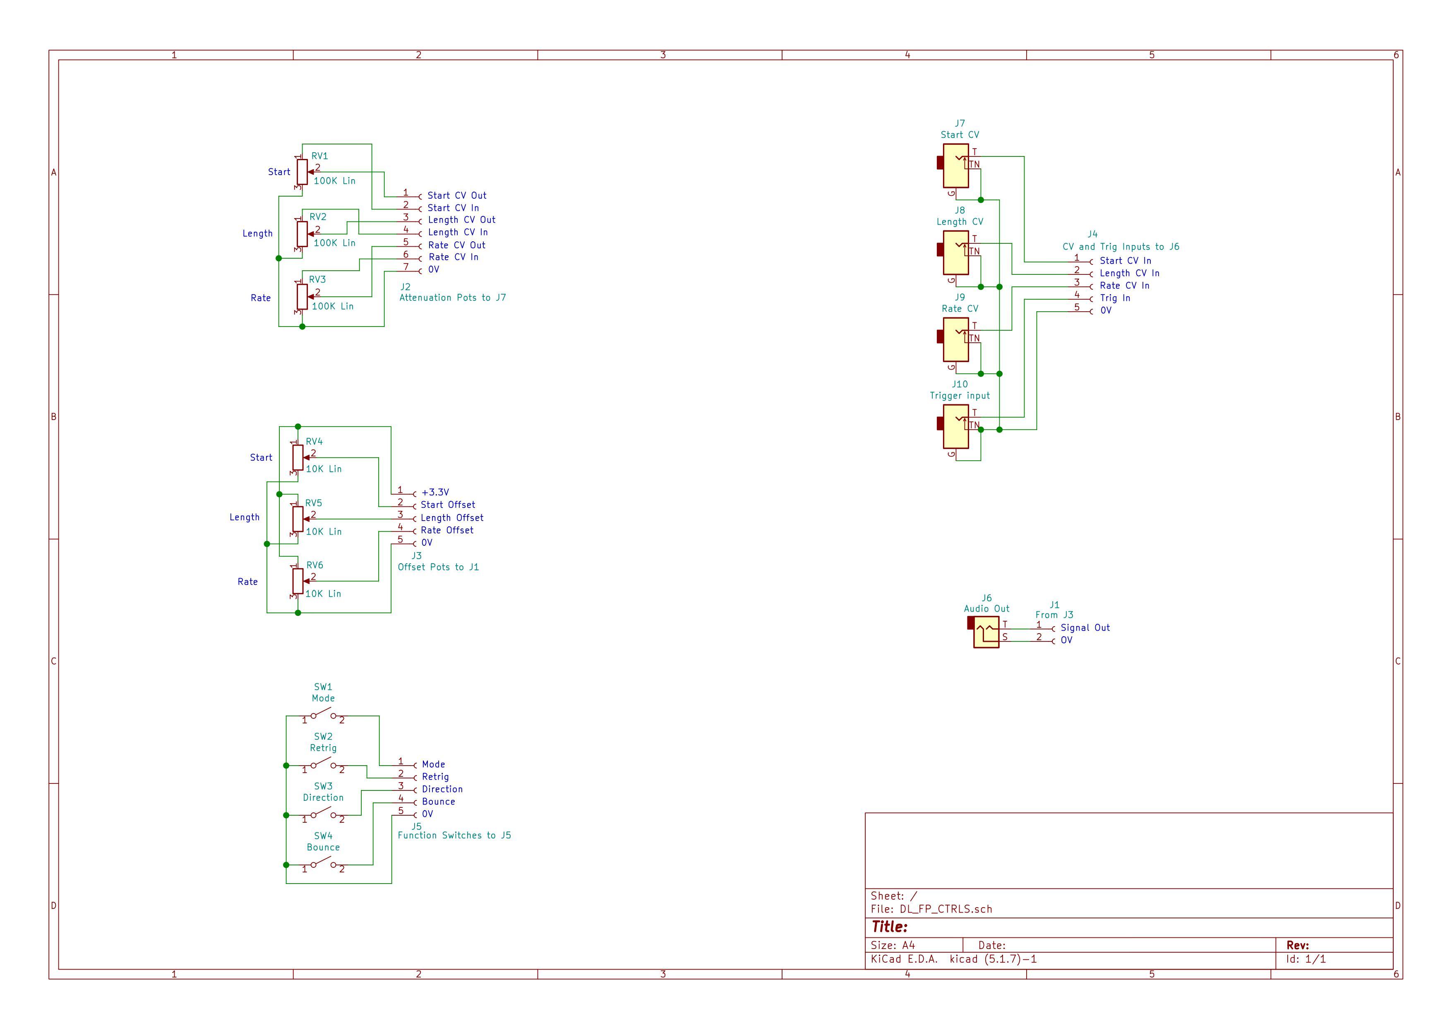This screenshot has width=1452, height=1028.
Task: Click 'Function Switches to J5' label
Action: 454,836
